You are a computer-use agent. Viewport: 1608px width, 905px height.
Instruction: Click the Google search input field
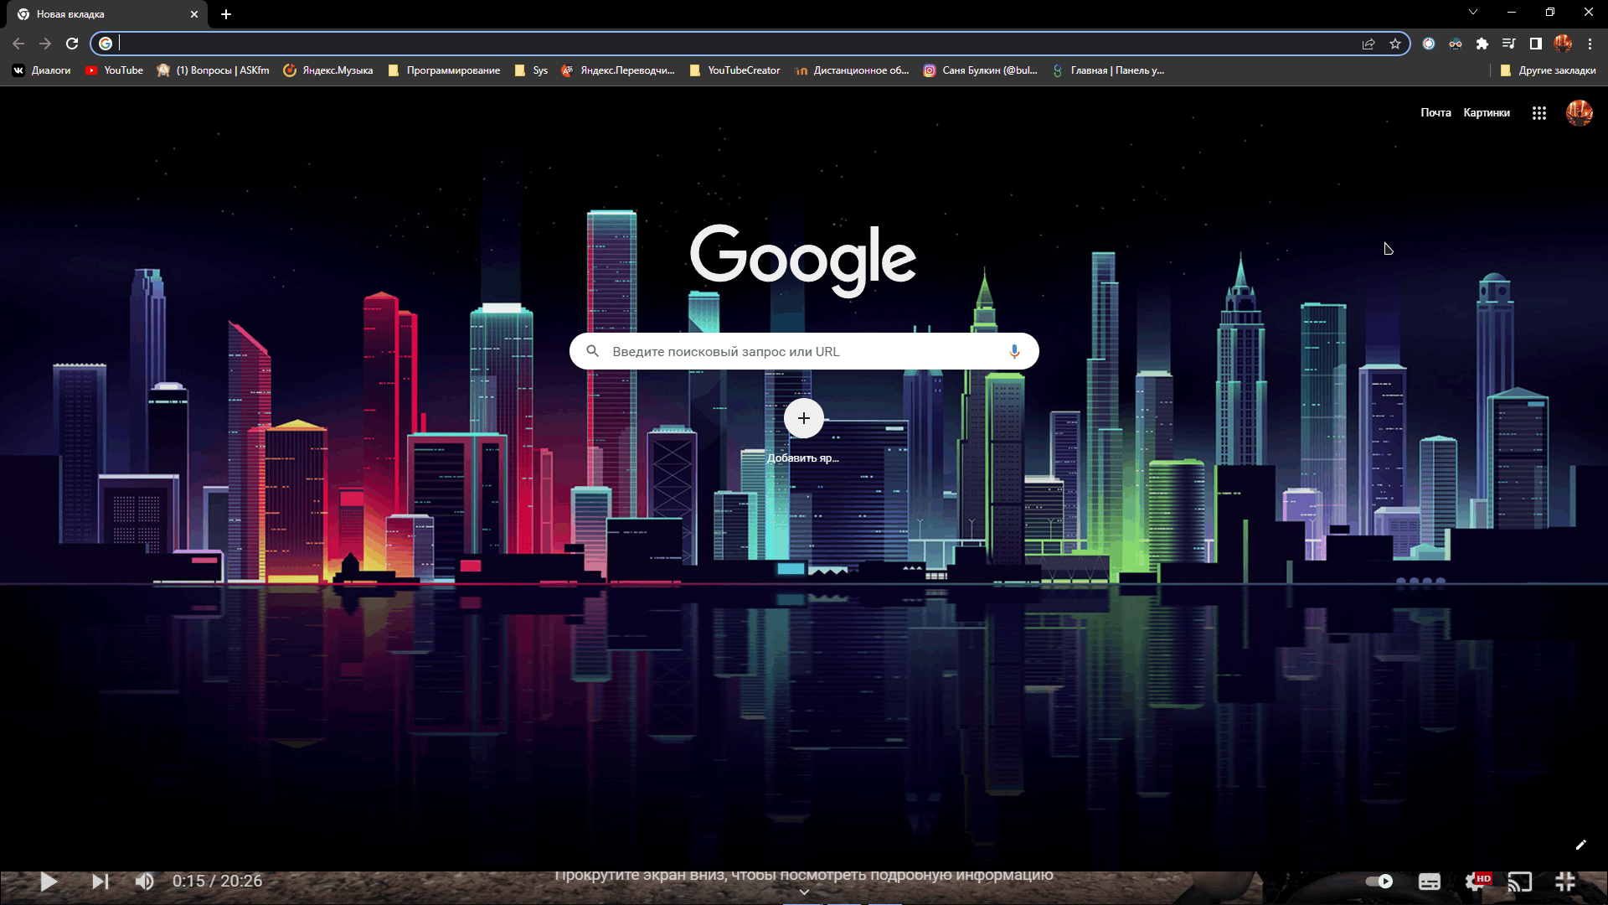tap(804, 351)
